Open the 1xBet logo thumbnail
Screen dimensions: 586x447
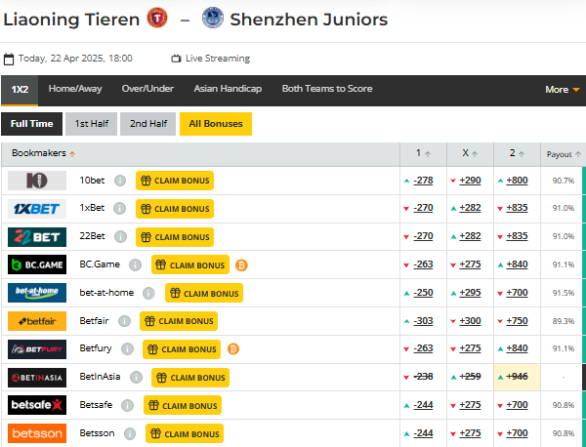point(37,209)
